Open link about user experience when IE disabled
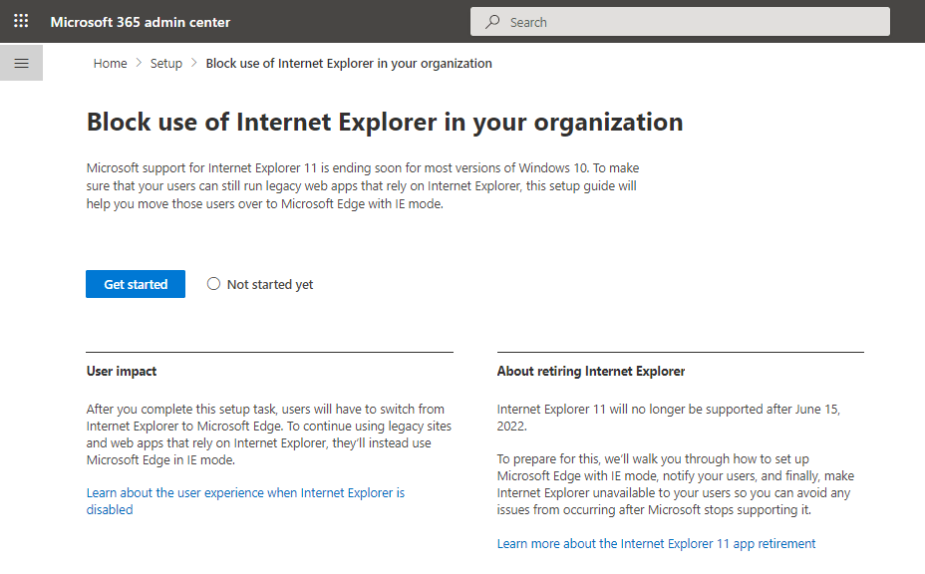 click(x=245, y=501)
